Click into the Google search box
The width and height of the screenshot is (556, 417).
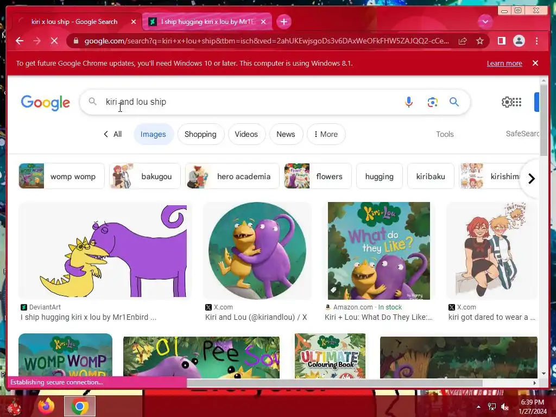[248, 102]
